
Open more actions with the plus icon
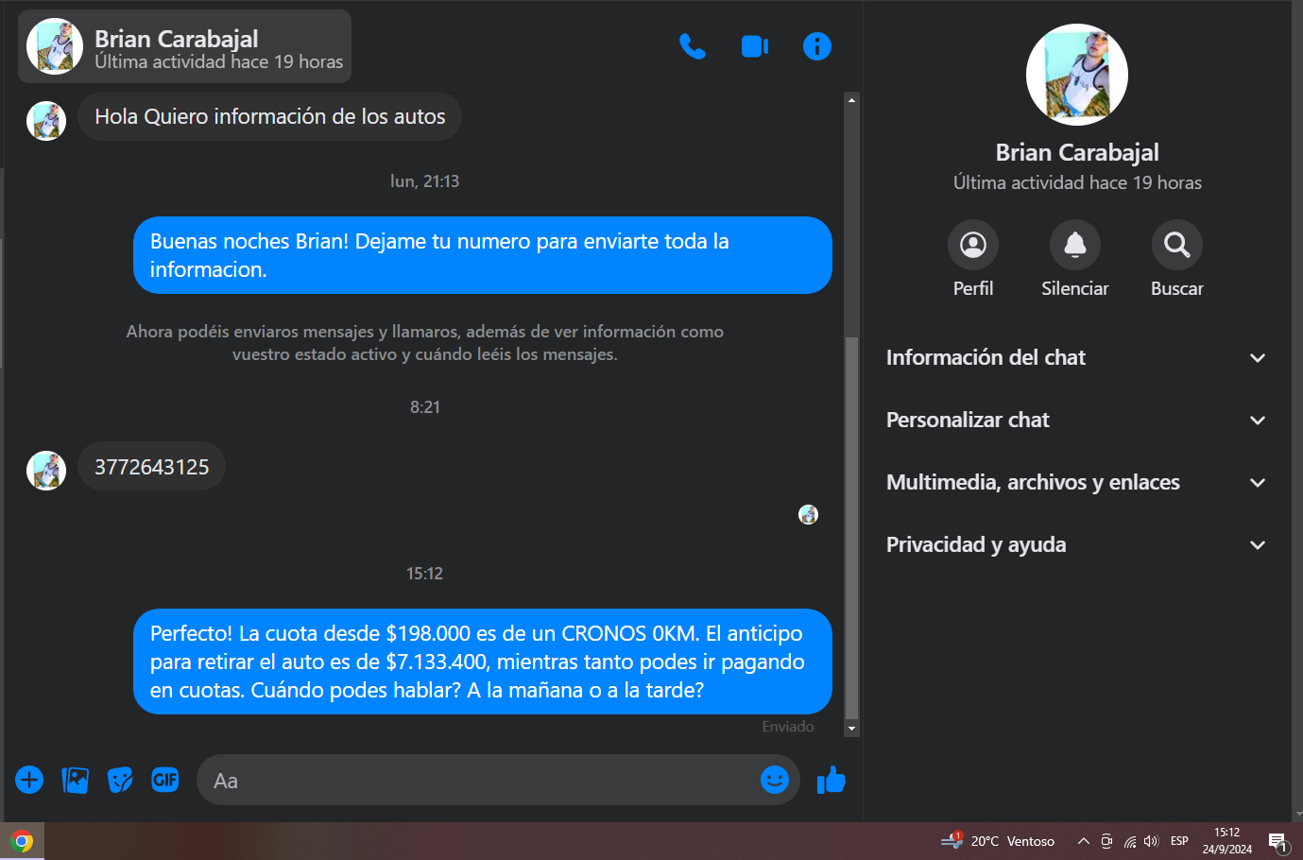click(x=29, y=780)
